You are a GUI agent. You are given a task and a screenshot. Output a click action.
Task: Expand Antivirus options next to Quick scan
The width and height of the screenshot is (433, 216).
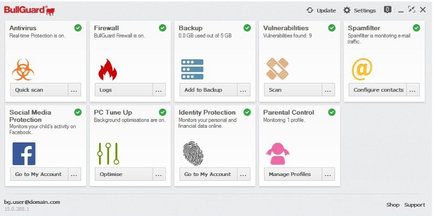pos(75,90)
